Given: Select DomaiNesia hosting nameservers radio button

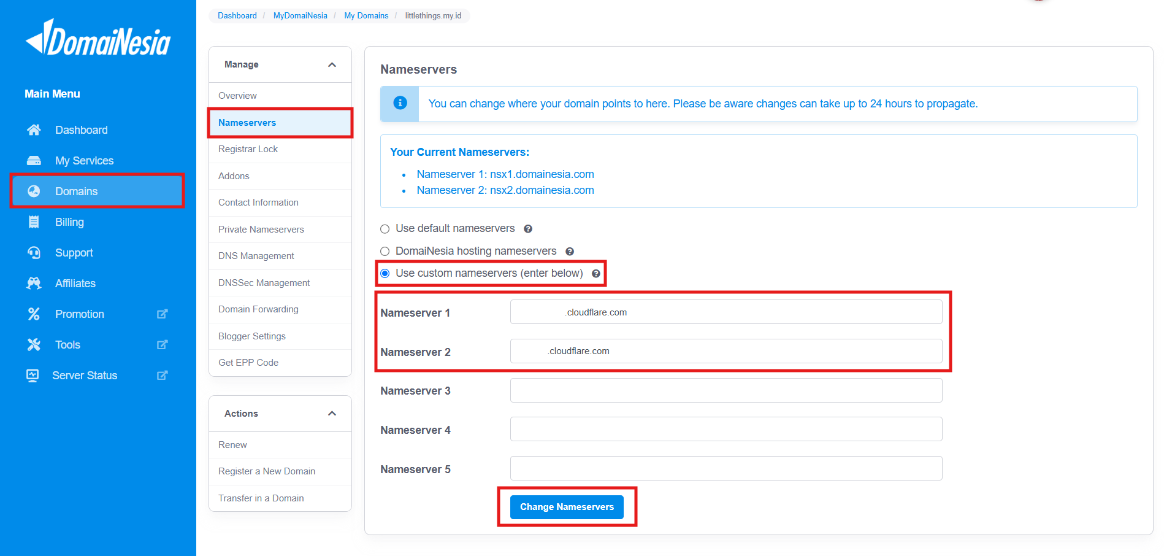Looking at the screenshot, I should [x=385, y=252].
